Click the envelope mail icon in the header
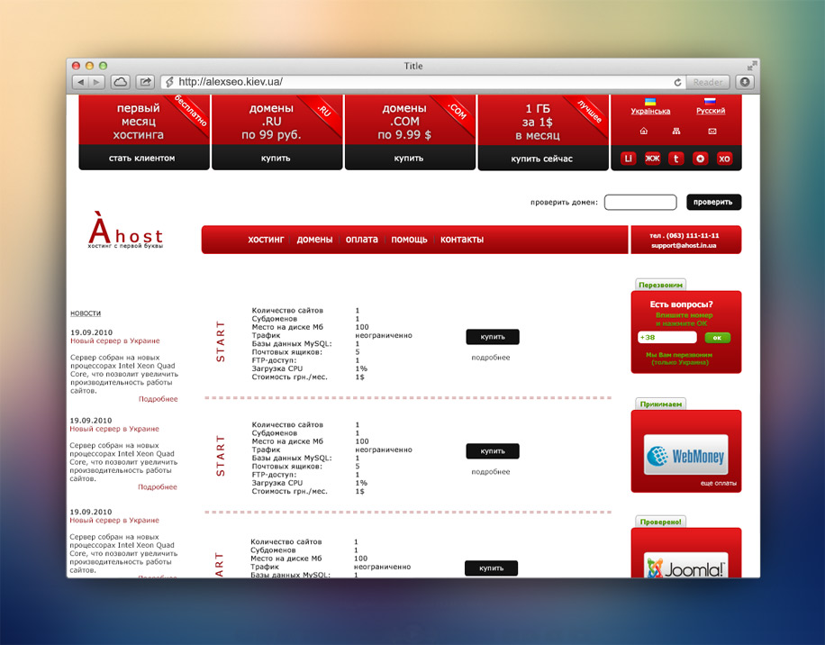 pos(712,131)
